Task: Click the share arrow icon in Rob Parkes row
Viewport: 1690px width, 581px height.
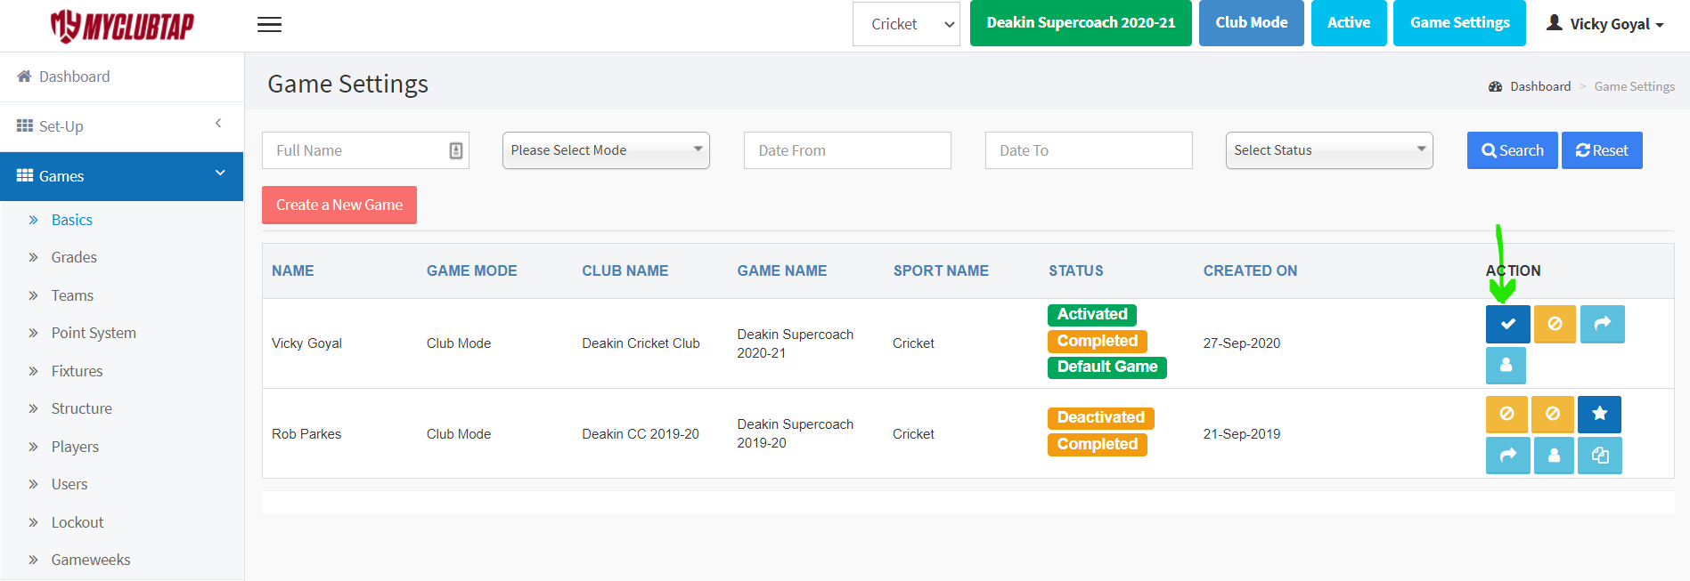Action: point(1507,456)
